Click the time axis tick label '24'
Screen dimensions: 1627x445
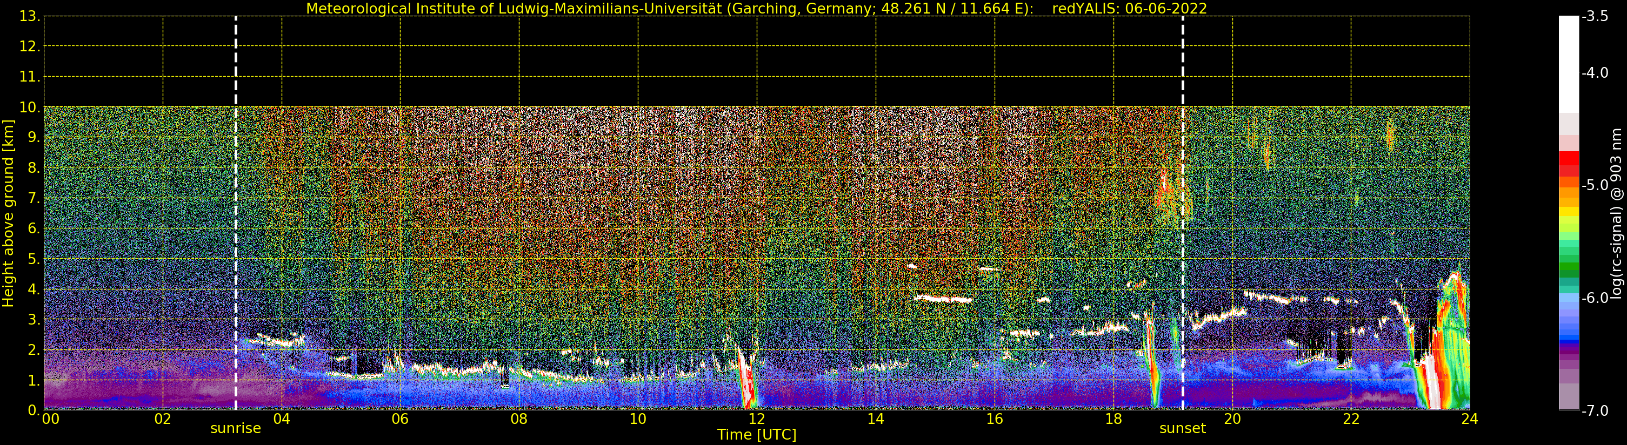(x=1470, y=419)
